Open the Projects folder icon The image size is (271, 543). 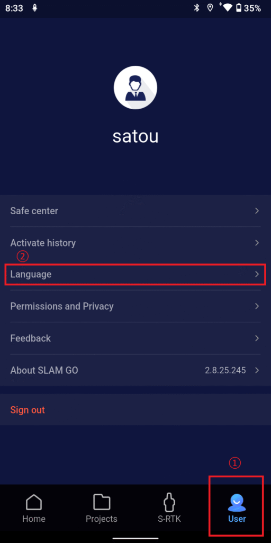pyautogui.click(x=102, y=502)
